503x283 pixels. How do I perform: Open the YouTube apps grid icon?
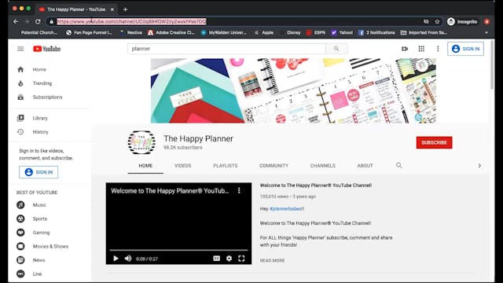[x=421, y=49]
